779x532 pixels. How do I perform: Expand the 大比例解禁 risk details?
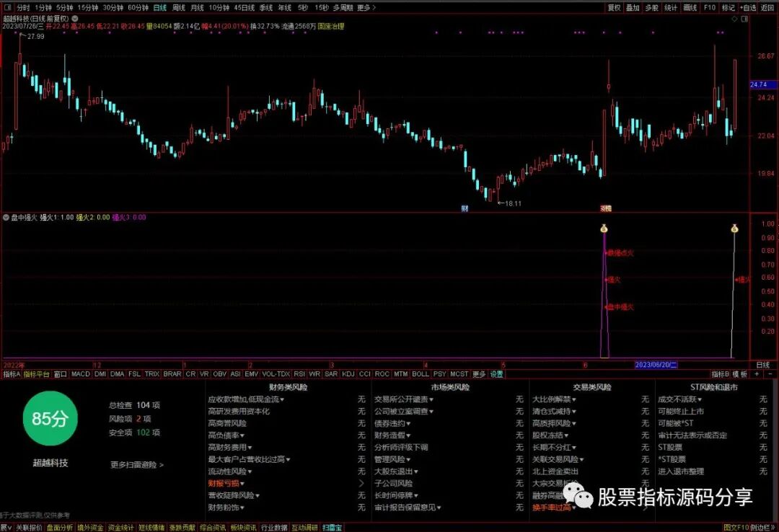point(554,399)
